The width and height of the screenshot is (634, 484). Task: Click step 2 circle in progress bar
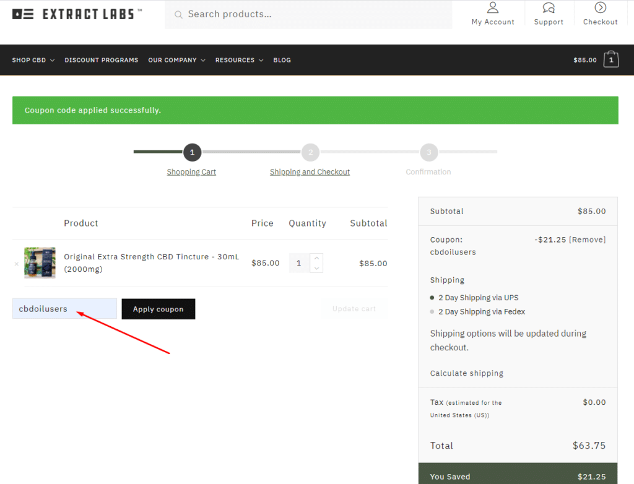coord(311,152)
